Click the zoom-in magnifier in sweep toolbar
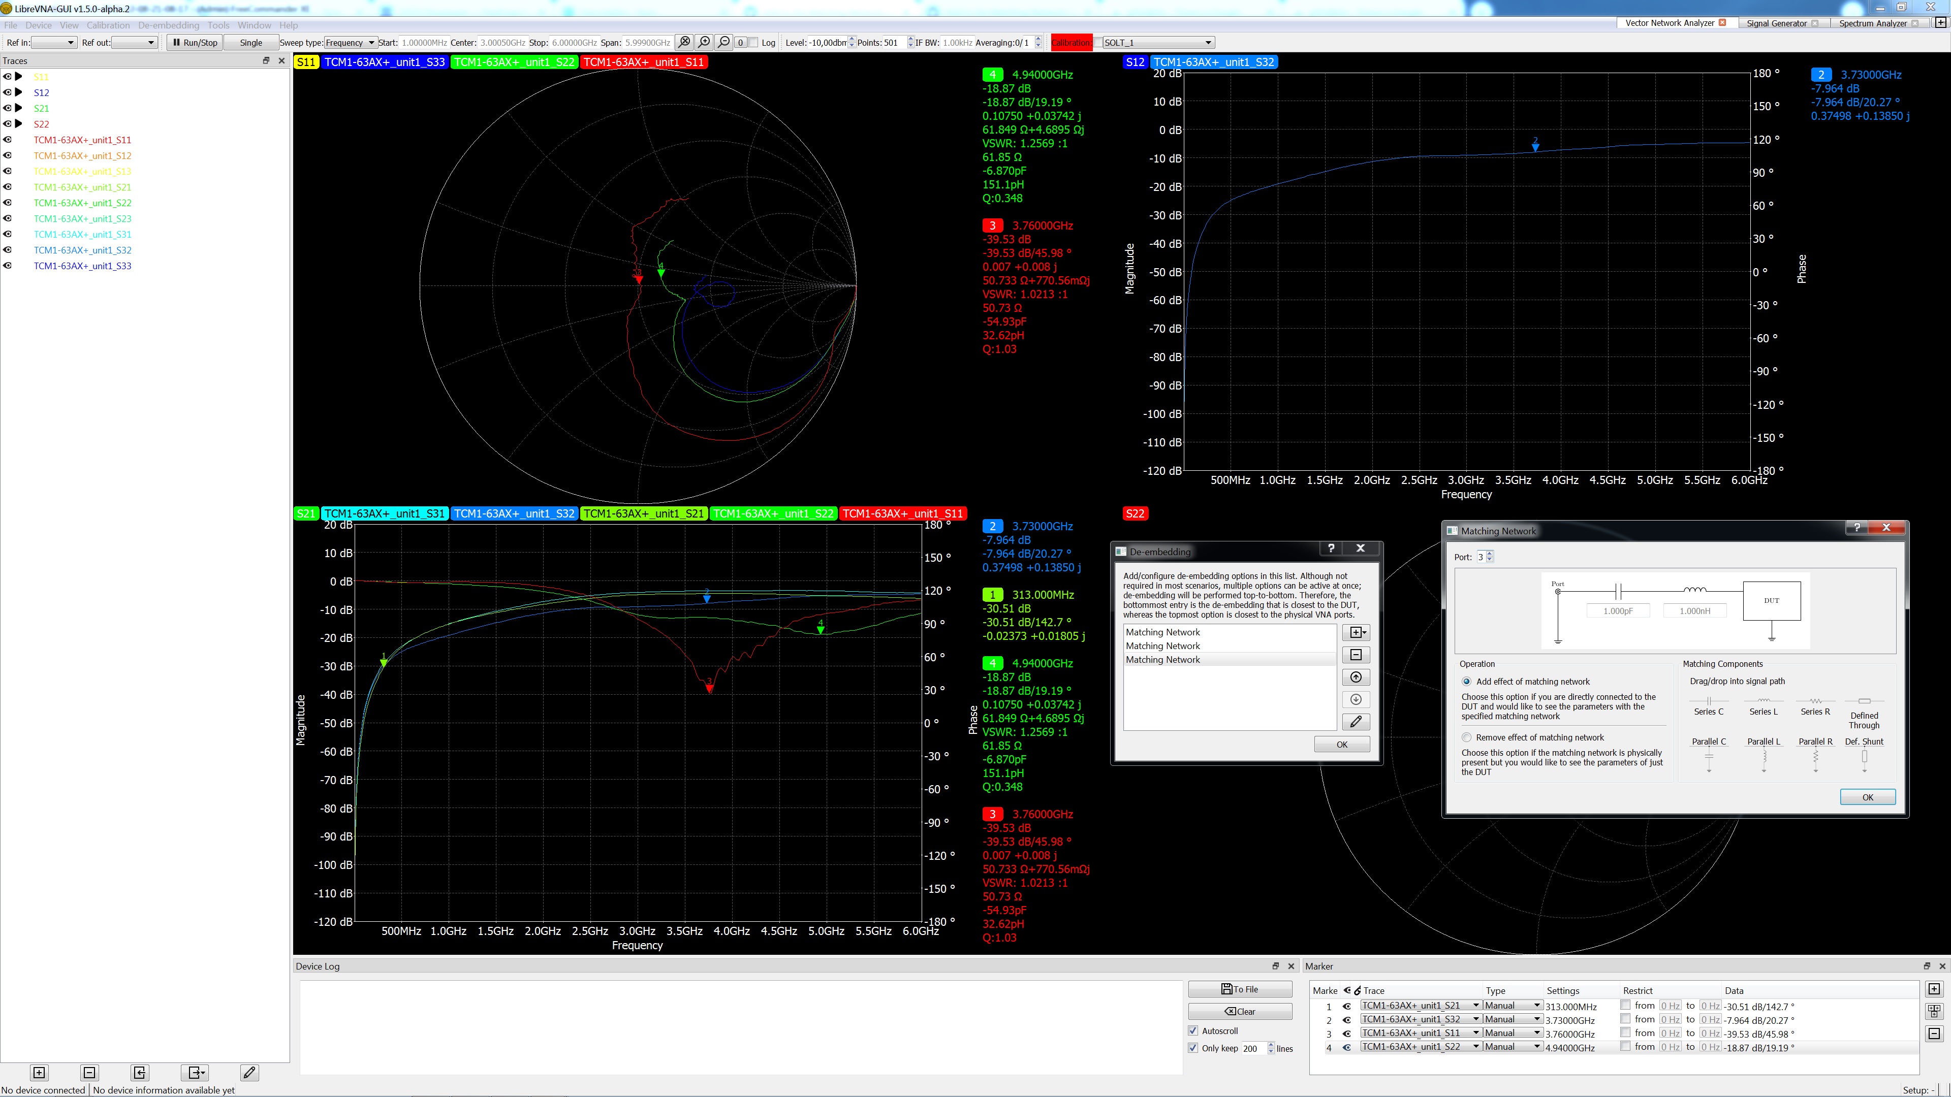This screenshot has height=1097, width=1951. click(704, 42)
